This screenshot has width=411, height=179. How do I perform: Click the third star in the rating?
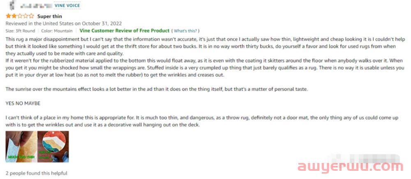coord(20,16)
